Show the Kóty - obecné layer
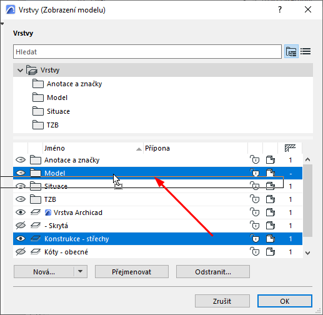 tap(21, 252)
